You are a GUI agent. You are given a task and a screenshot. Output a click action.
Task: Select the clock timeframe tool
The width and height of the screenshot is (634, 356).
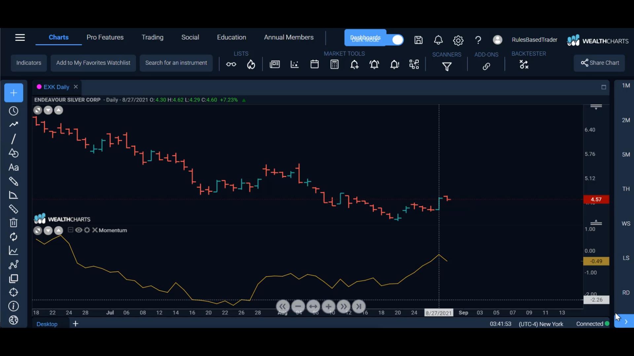tap(14, 111)
